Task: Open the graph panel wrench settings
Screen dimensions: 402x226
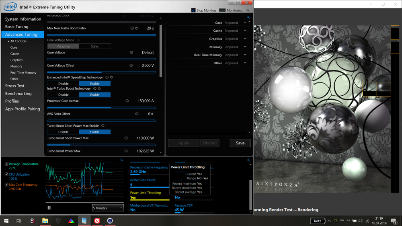Action: (x=122, y=160)
